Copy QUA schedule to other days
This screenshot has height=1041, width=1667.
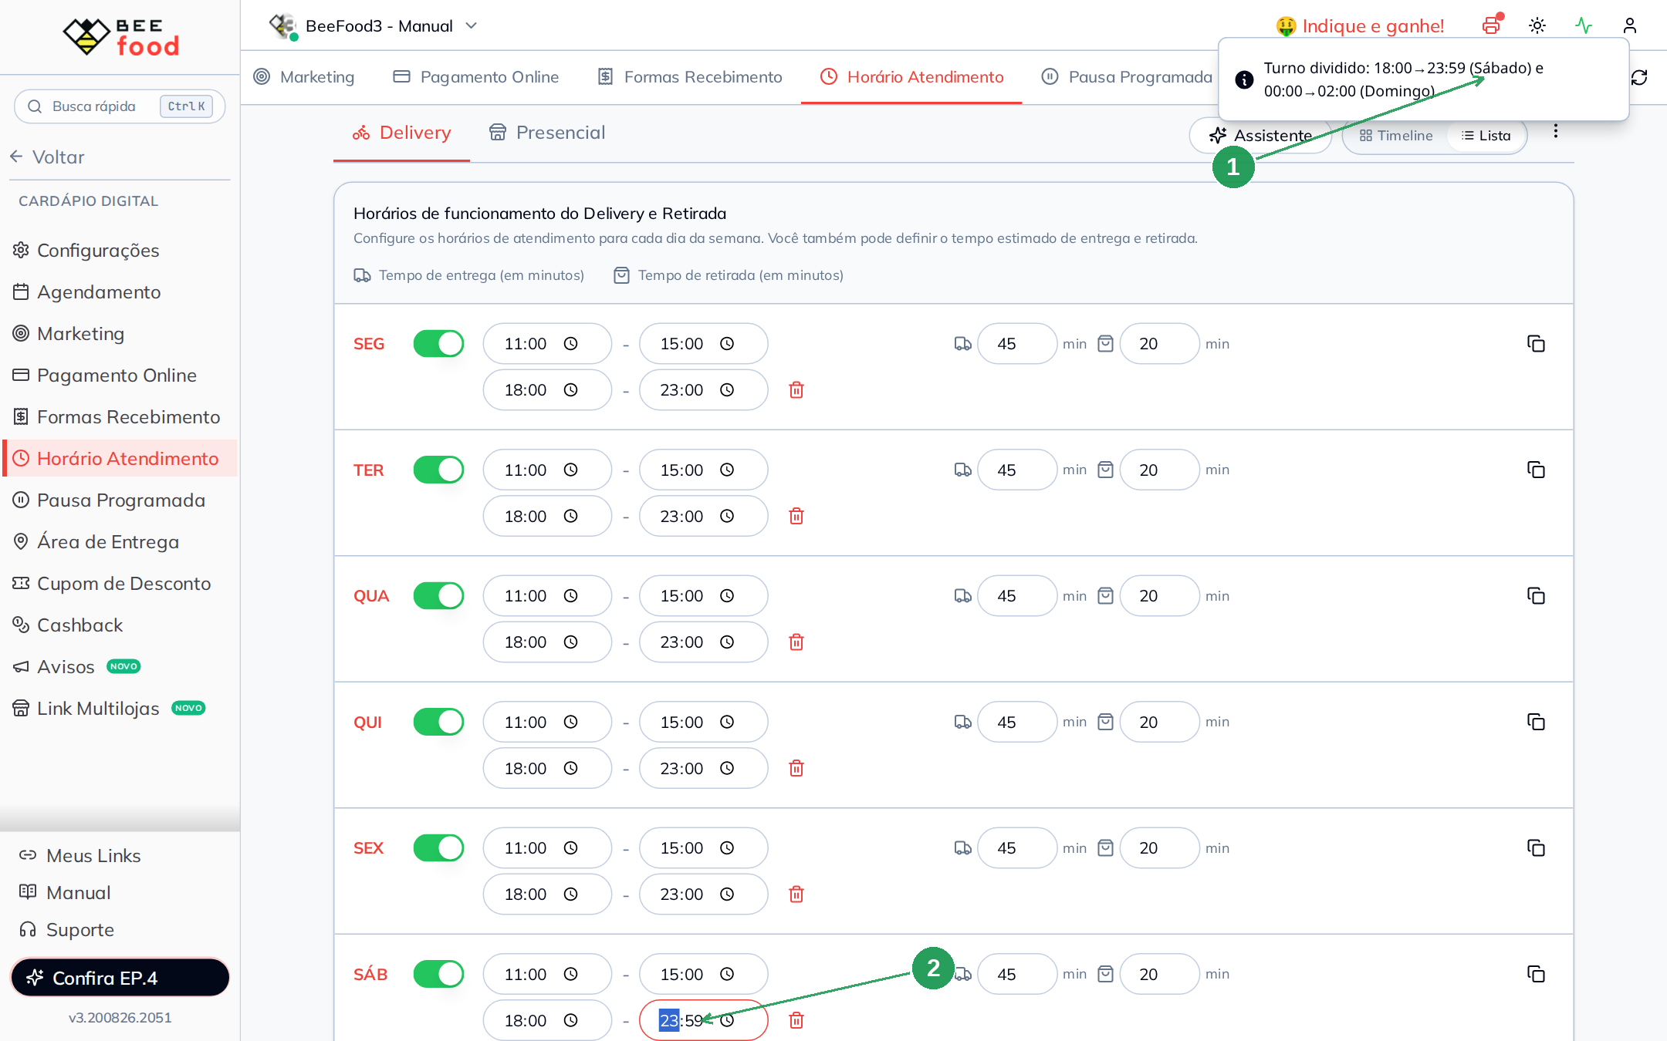coord(1536,596)
